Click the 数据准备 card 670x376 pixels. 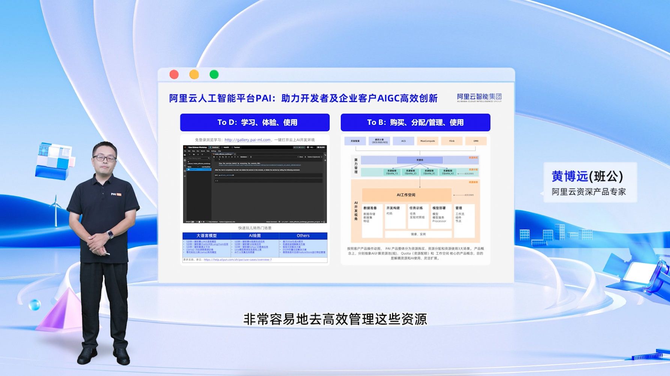click(372, 221)
